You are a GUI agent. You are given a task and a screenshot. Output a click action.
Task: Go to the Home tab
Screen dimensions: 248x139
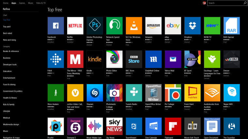[6, 3]
